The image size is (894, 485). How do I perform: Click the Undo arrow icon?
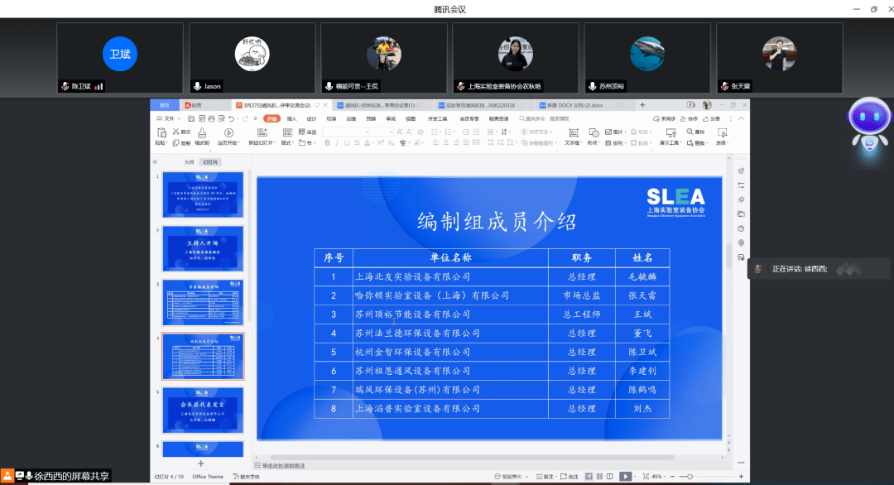tap(231, 118)
